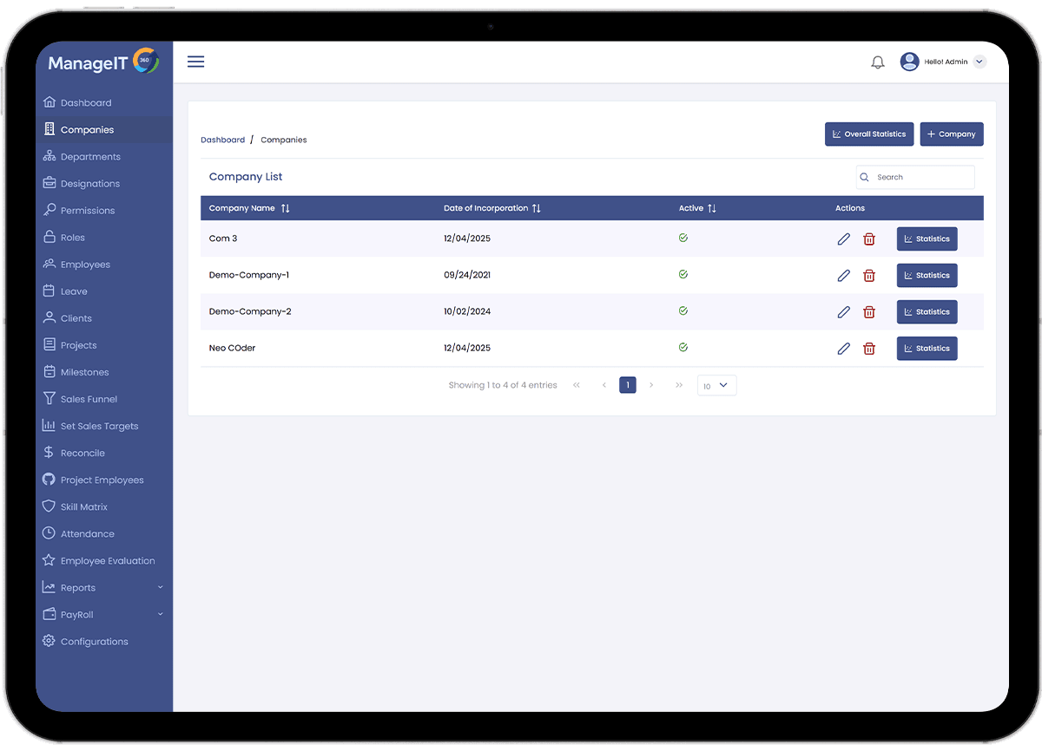The width and height of the screenshot is (1042, 751).
Task: Delete Demo-Company-1 with the trash icon
Action: pyautogui.click(x=869, y=276)
